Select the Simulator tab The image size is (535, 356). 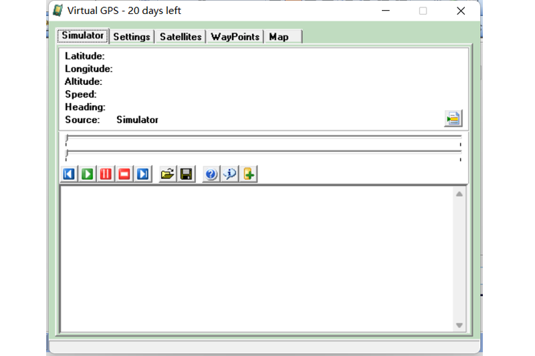[83, 36]
